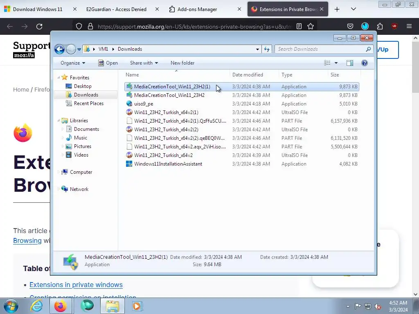This screenshot has width=419, height=314.
Task: Click the Explorer Help question mark icon
Action: 365,63
